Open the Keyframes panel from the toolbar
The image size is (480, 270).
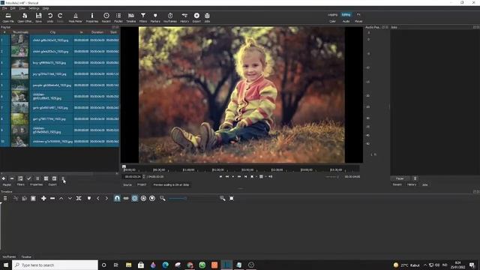170,17
